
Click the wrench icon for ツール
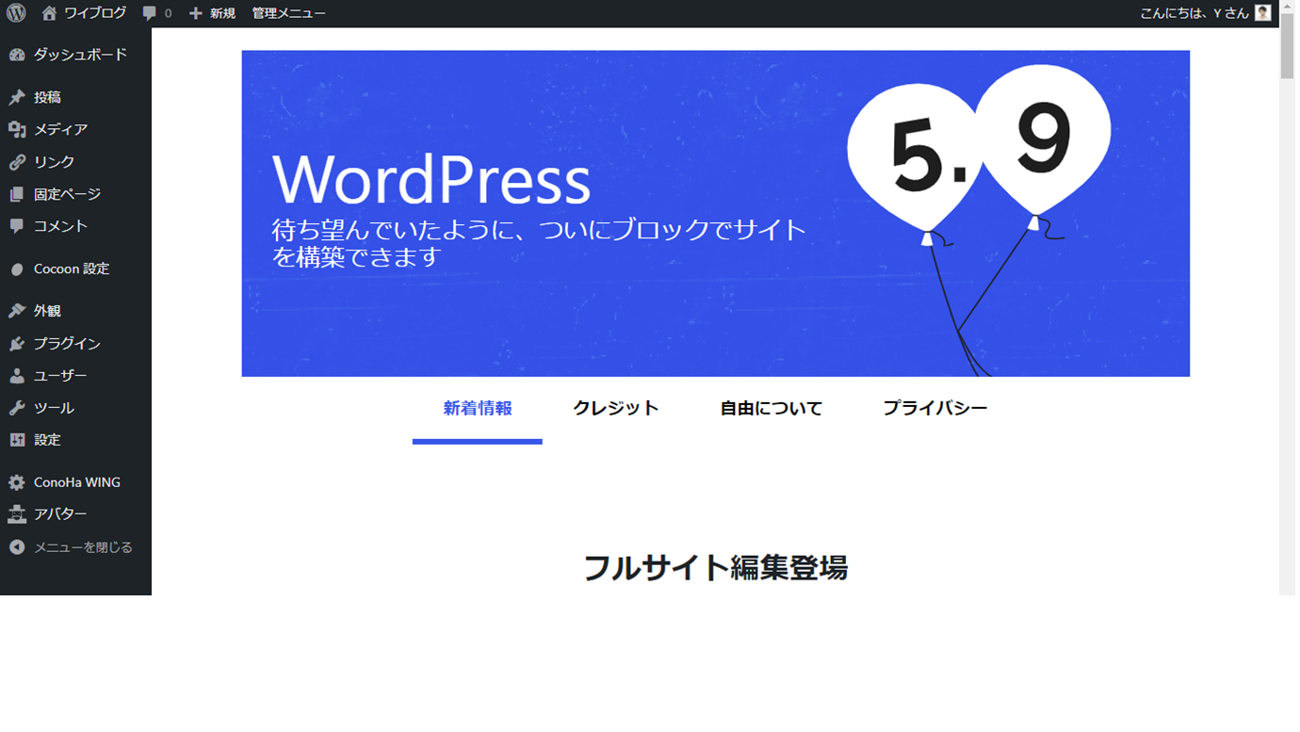tap(17, 408)
